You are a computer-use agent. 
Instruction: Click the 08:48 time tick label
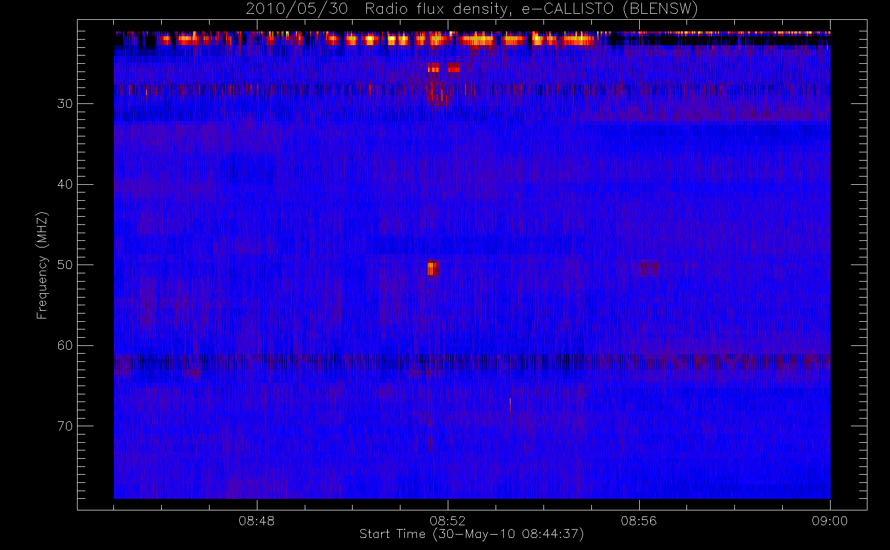[x=256, y=520]
